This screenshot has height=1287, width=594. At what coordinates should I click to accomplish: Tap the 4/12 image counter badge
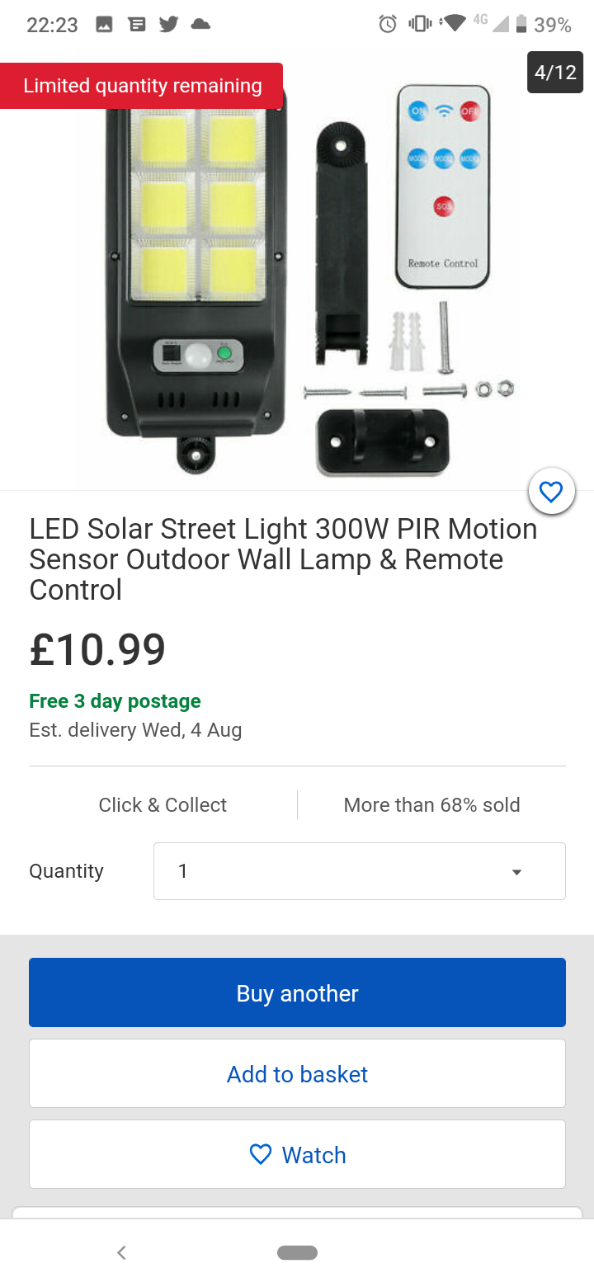pos(555,72)
